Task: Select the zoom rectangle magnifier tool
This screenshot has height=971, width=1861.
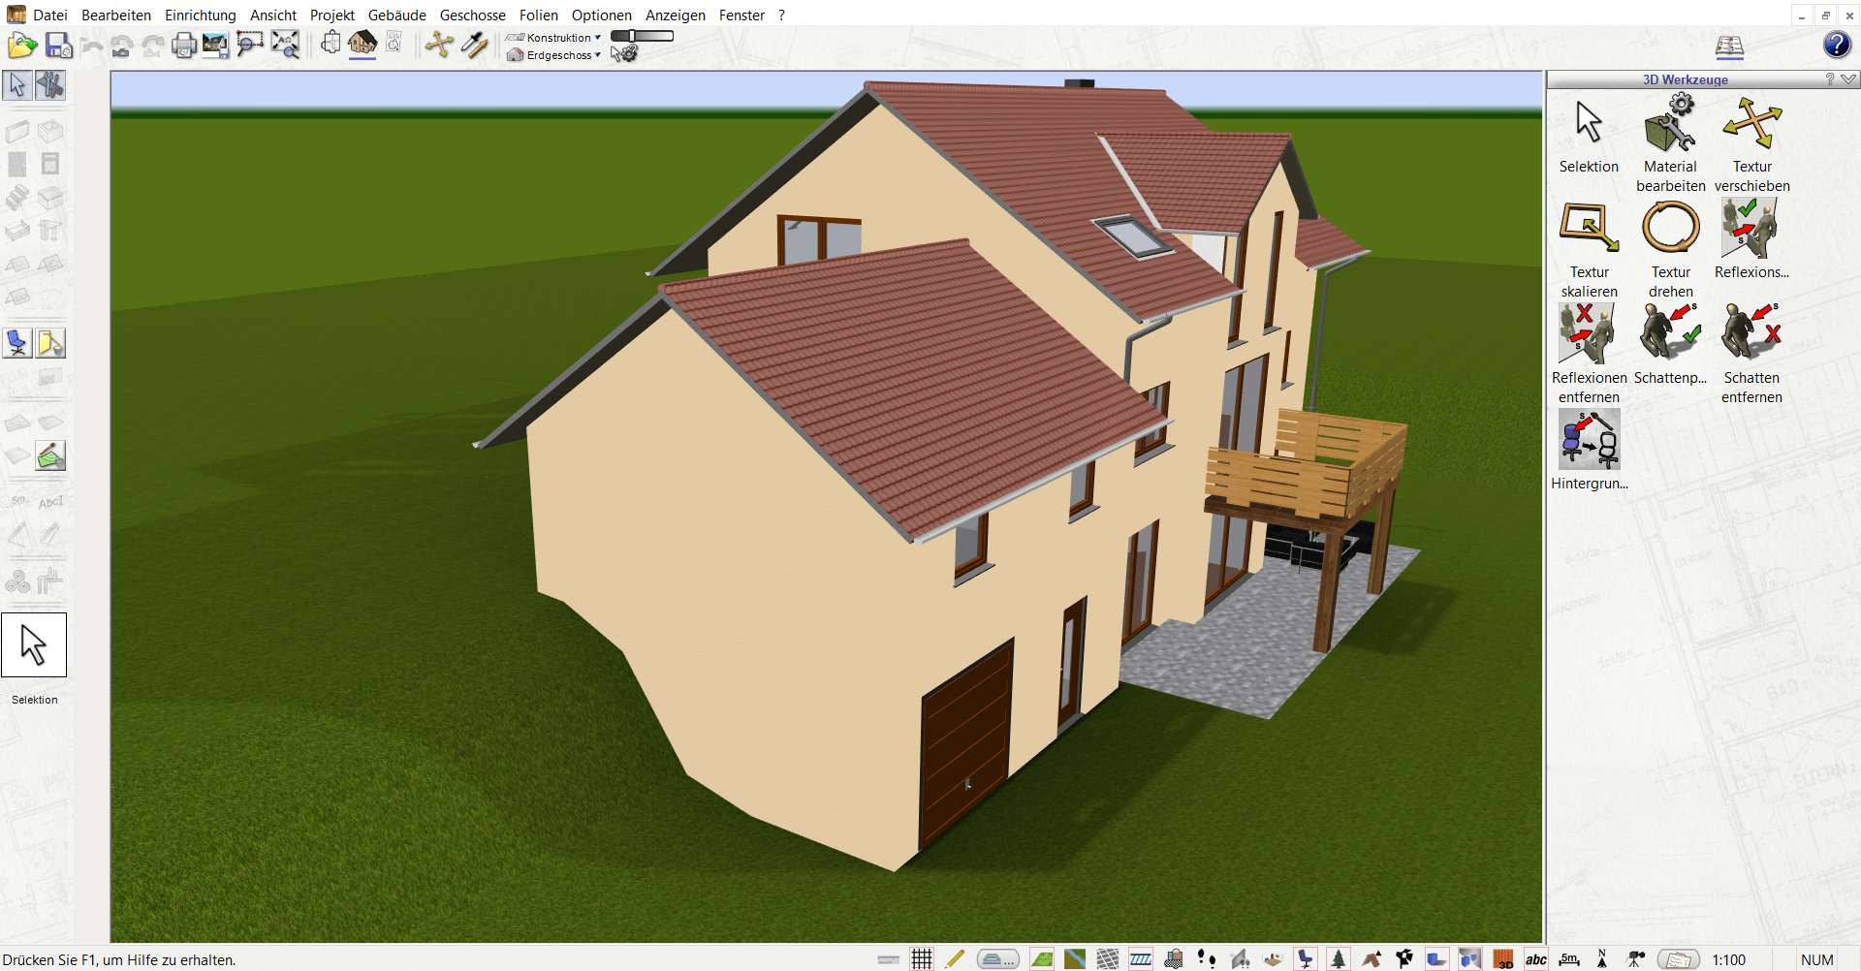Action: click(x=249, y=45)
